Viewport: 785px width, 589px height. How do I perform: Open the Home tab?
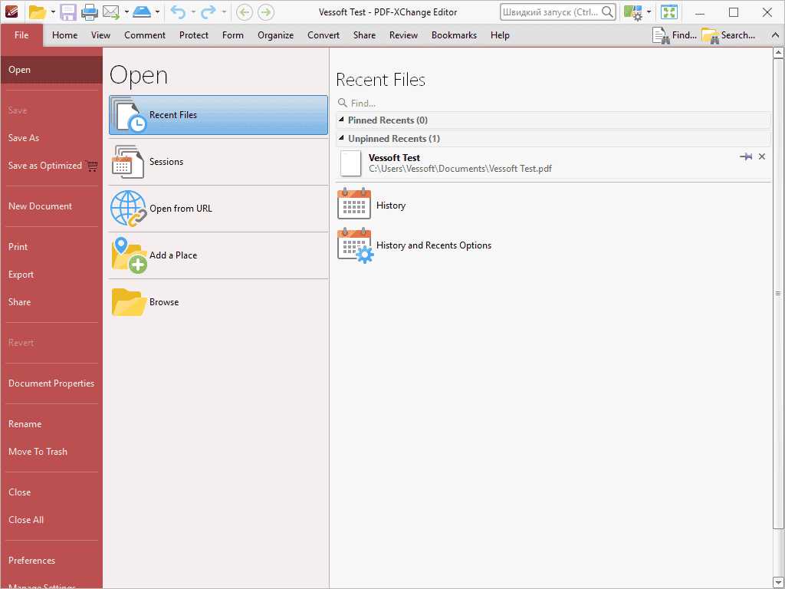pyautogui.click(x=64, y=35)
